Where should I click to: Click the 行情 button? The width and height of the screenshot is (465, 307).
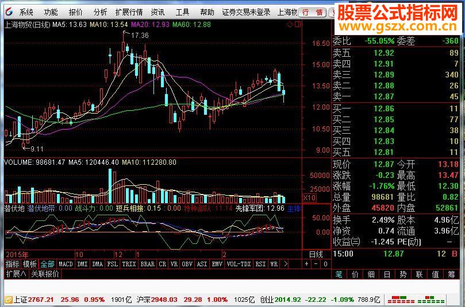coord(313,13)
